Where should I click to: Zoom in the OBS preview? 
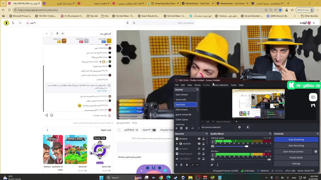(x=213, y=122)
